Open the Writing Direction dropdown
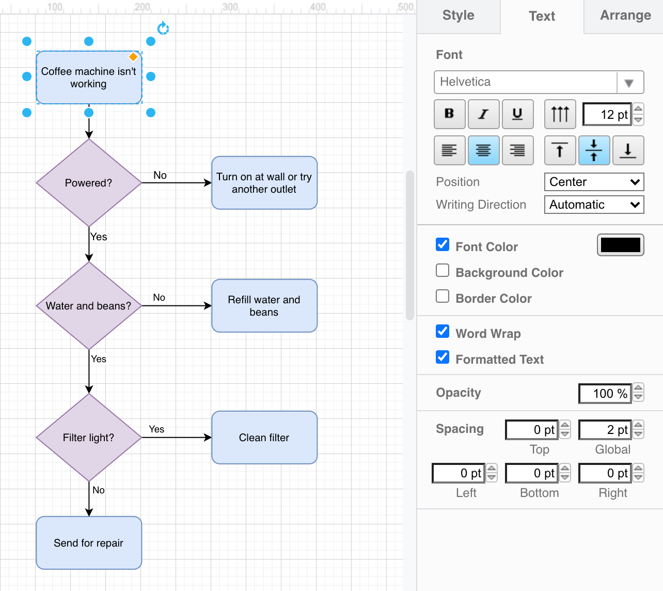 (594, 205)
